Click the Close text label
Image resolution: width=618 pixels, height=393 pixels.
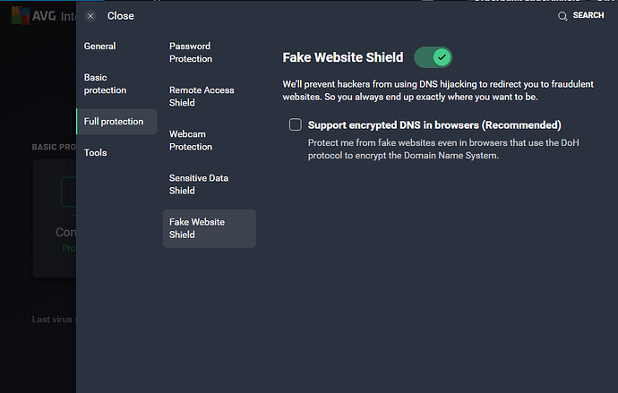tap(120, 16)
